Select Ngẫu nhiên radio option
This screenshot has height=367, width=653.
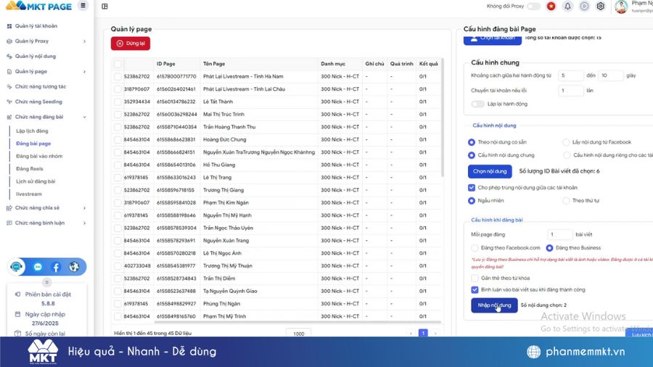pos(472,201)
